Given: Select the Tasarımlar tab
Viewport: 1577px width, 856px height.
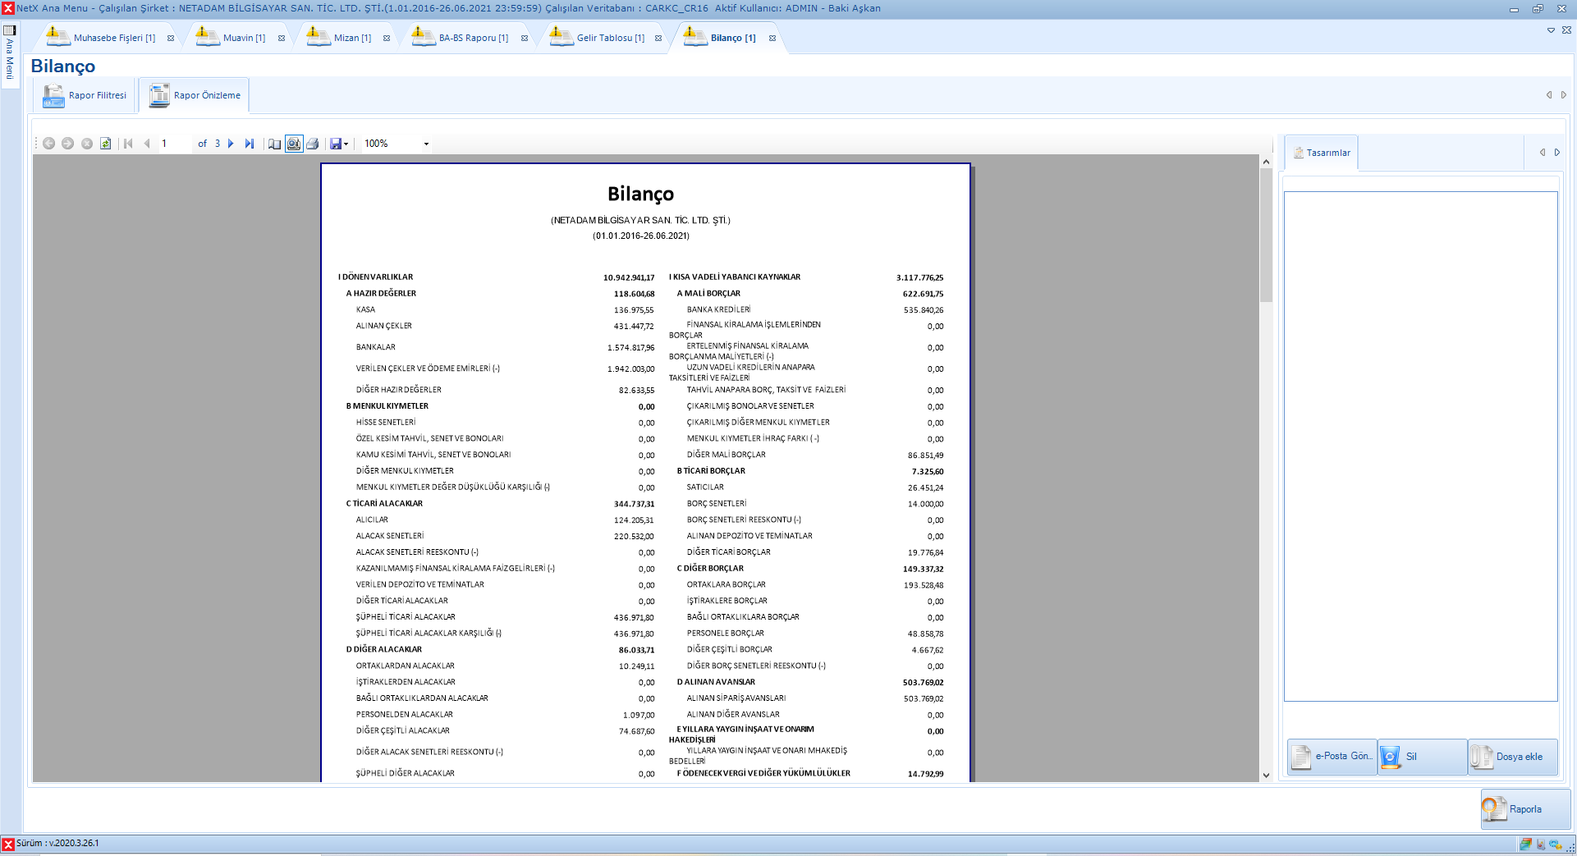Looking at the screenshot, I should pyautogui.click(x=1322, y=153).
